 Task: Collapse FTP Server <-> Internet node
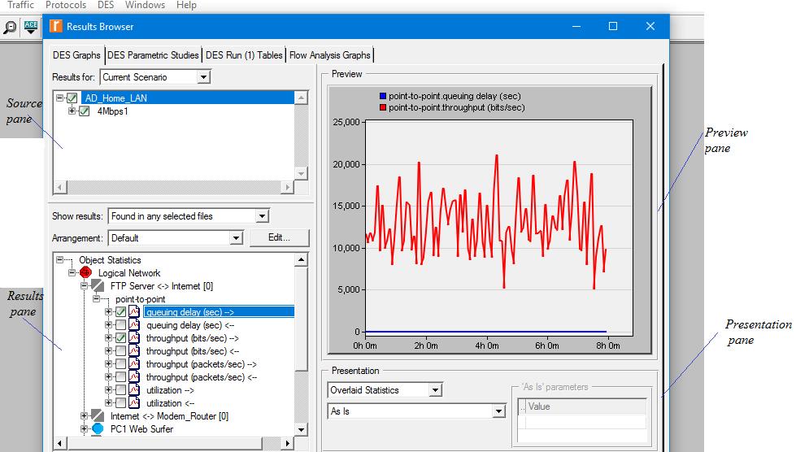(85, 286)
